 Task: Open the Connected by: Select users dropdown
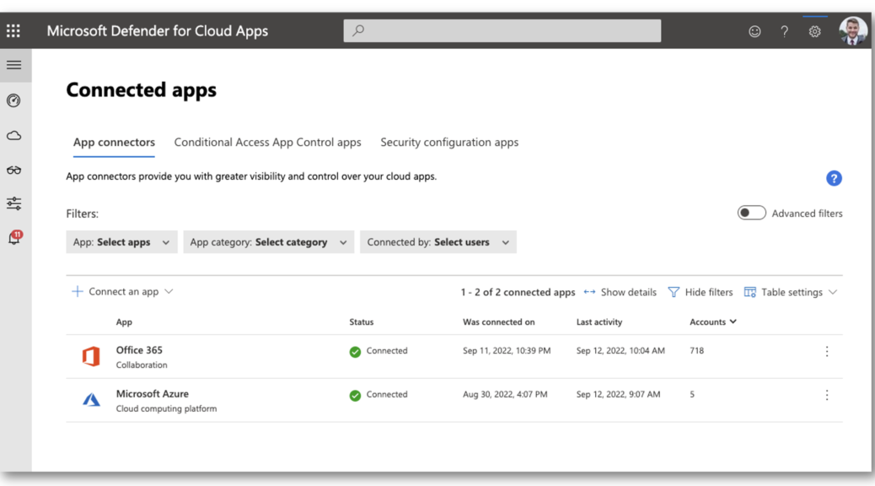point(438,242)
